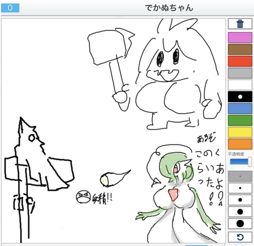Image resolution: width=254 pixels, height=246 pixels.
Task: Click the title text でかぬちゃん
Action: click(169, 8)
